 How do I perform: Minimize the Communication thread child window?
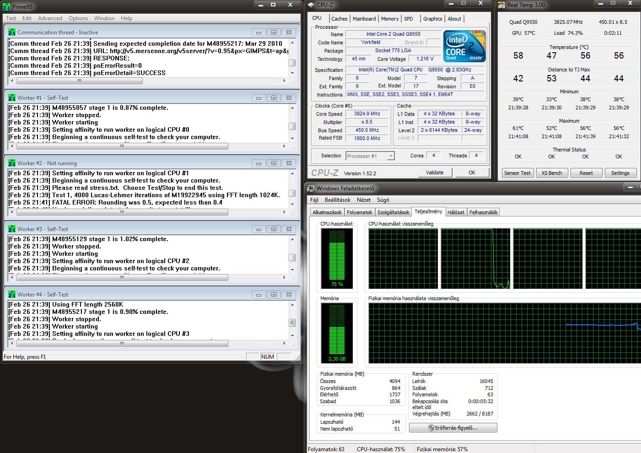(259, 32)
